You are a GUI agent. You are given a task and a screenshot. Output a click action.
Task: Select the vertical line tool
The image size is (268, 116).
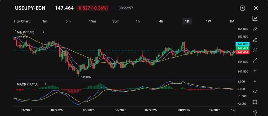255,81
